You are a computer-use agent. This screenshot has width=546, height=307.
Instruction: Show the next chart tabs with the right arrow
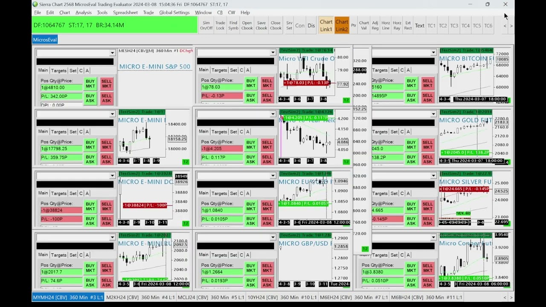coord(511,297)
